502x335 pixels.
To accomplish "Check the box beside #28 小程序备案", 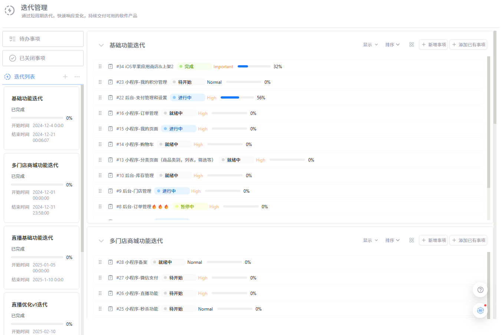I will coord(110,262).
